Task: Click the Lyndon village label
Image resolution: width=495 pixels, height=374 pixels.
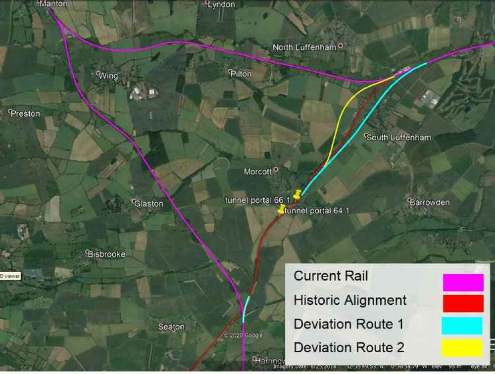Action: [221, 4]
